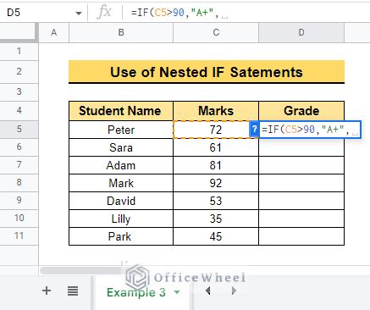Select row 6 header
Image resolution: width=370 pixels, height=310 pixels.
(19, 147)
